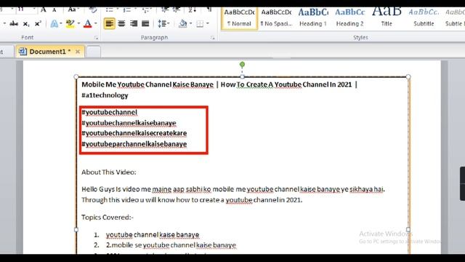Viewport: 465px width, 262px height.
Task: Start a multilevel list
Action: [x=145, y=10]
